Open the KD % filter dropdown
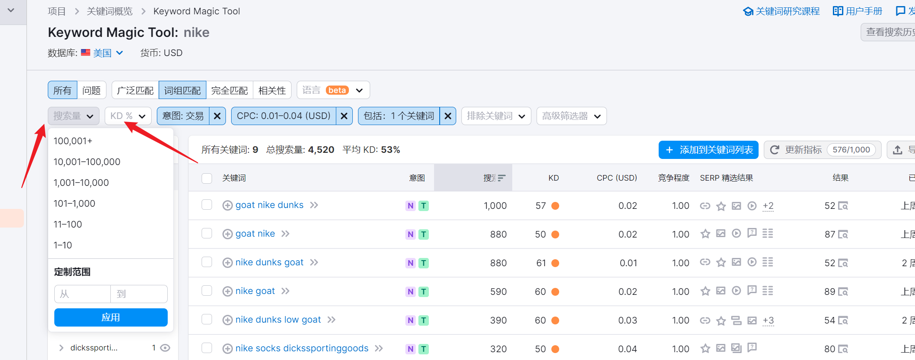 pyautogui.click(x=128, y=116)
